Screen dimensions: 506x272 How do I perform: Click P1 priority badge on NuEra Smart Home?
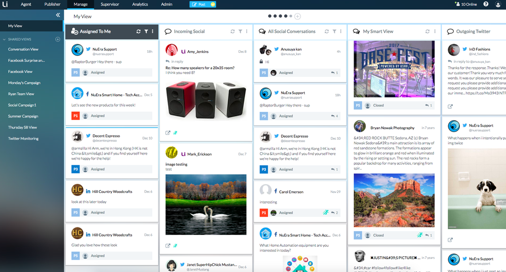(75, 115)
